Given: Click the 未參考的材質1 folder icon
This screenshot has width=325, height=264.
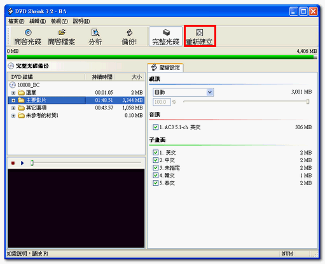Looking at the screenshot, I should point(21,116).
